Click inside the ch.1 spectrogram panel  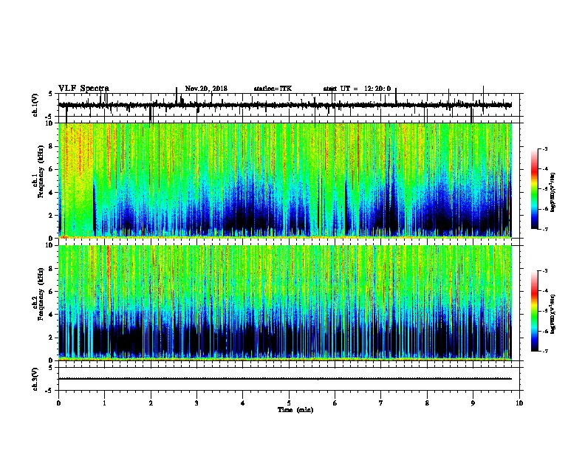click(x=285, y=180)
